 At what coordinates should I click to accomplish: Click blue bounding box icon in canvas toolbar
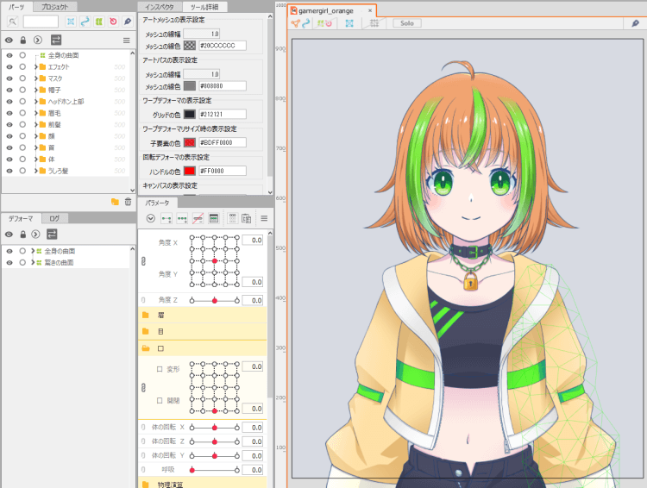coord(349,23)
